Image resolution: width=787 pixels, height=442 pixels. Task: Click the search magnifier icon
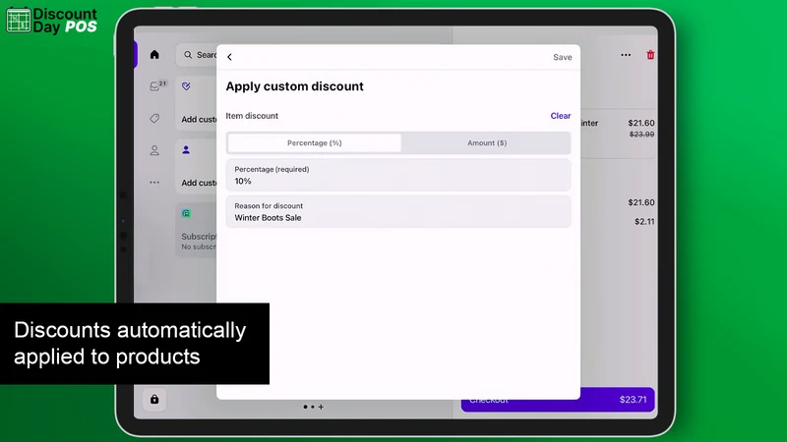coord(188,55)
